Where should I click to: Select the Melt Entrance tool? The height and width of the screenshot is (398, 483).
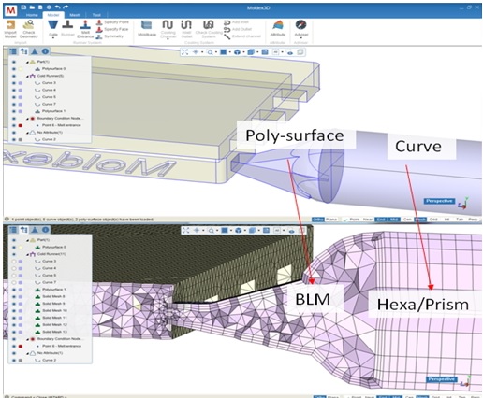(x=85, y=29)
